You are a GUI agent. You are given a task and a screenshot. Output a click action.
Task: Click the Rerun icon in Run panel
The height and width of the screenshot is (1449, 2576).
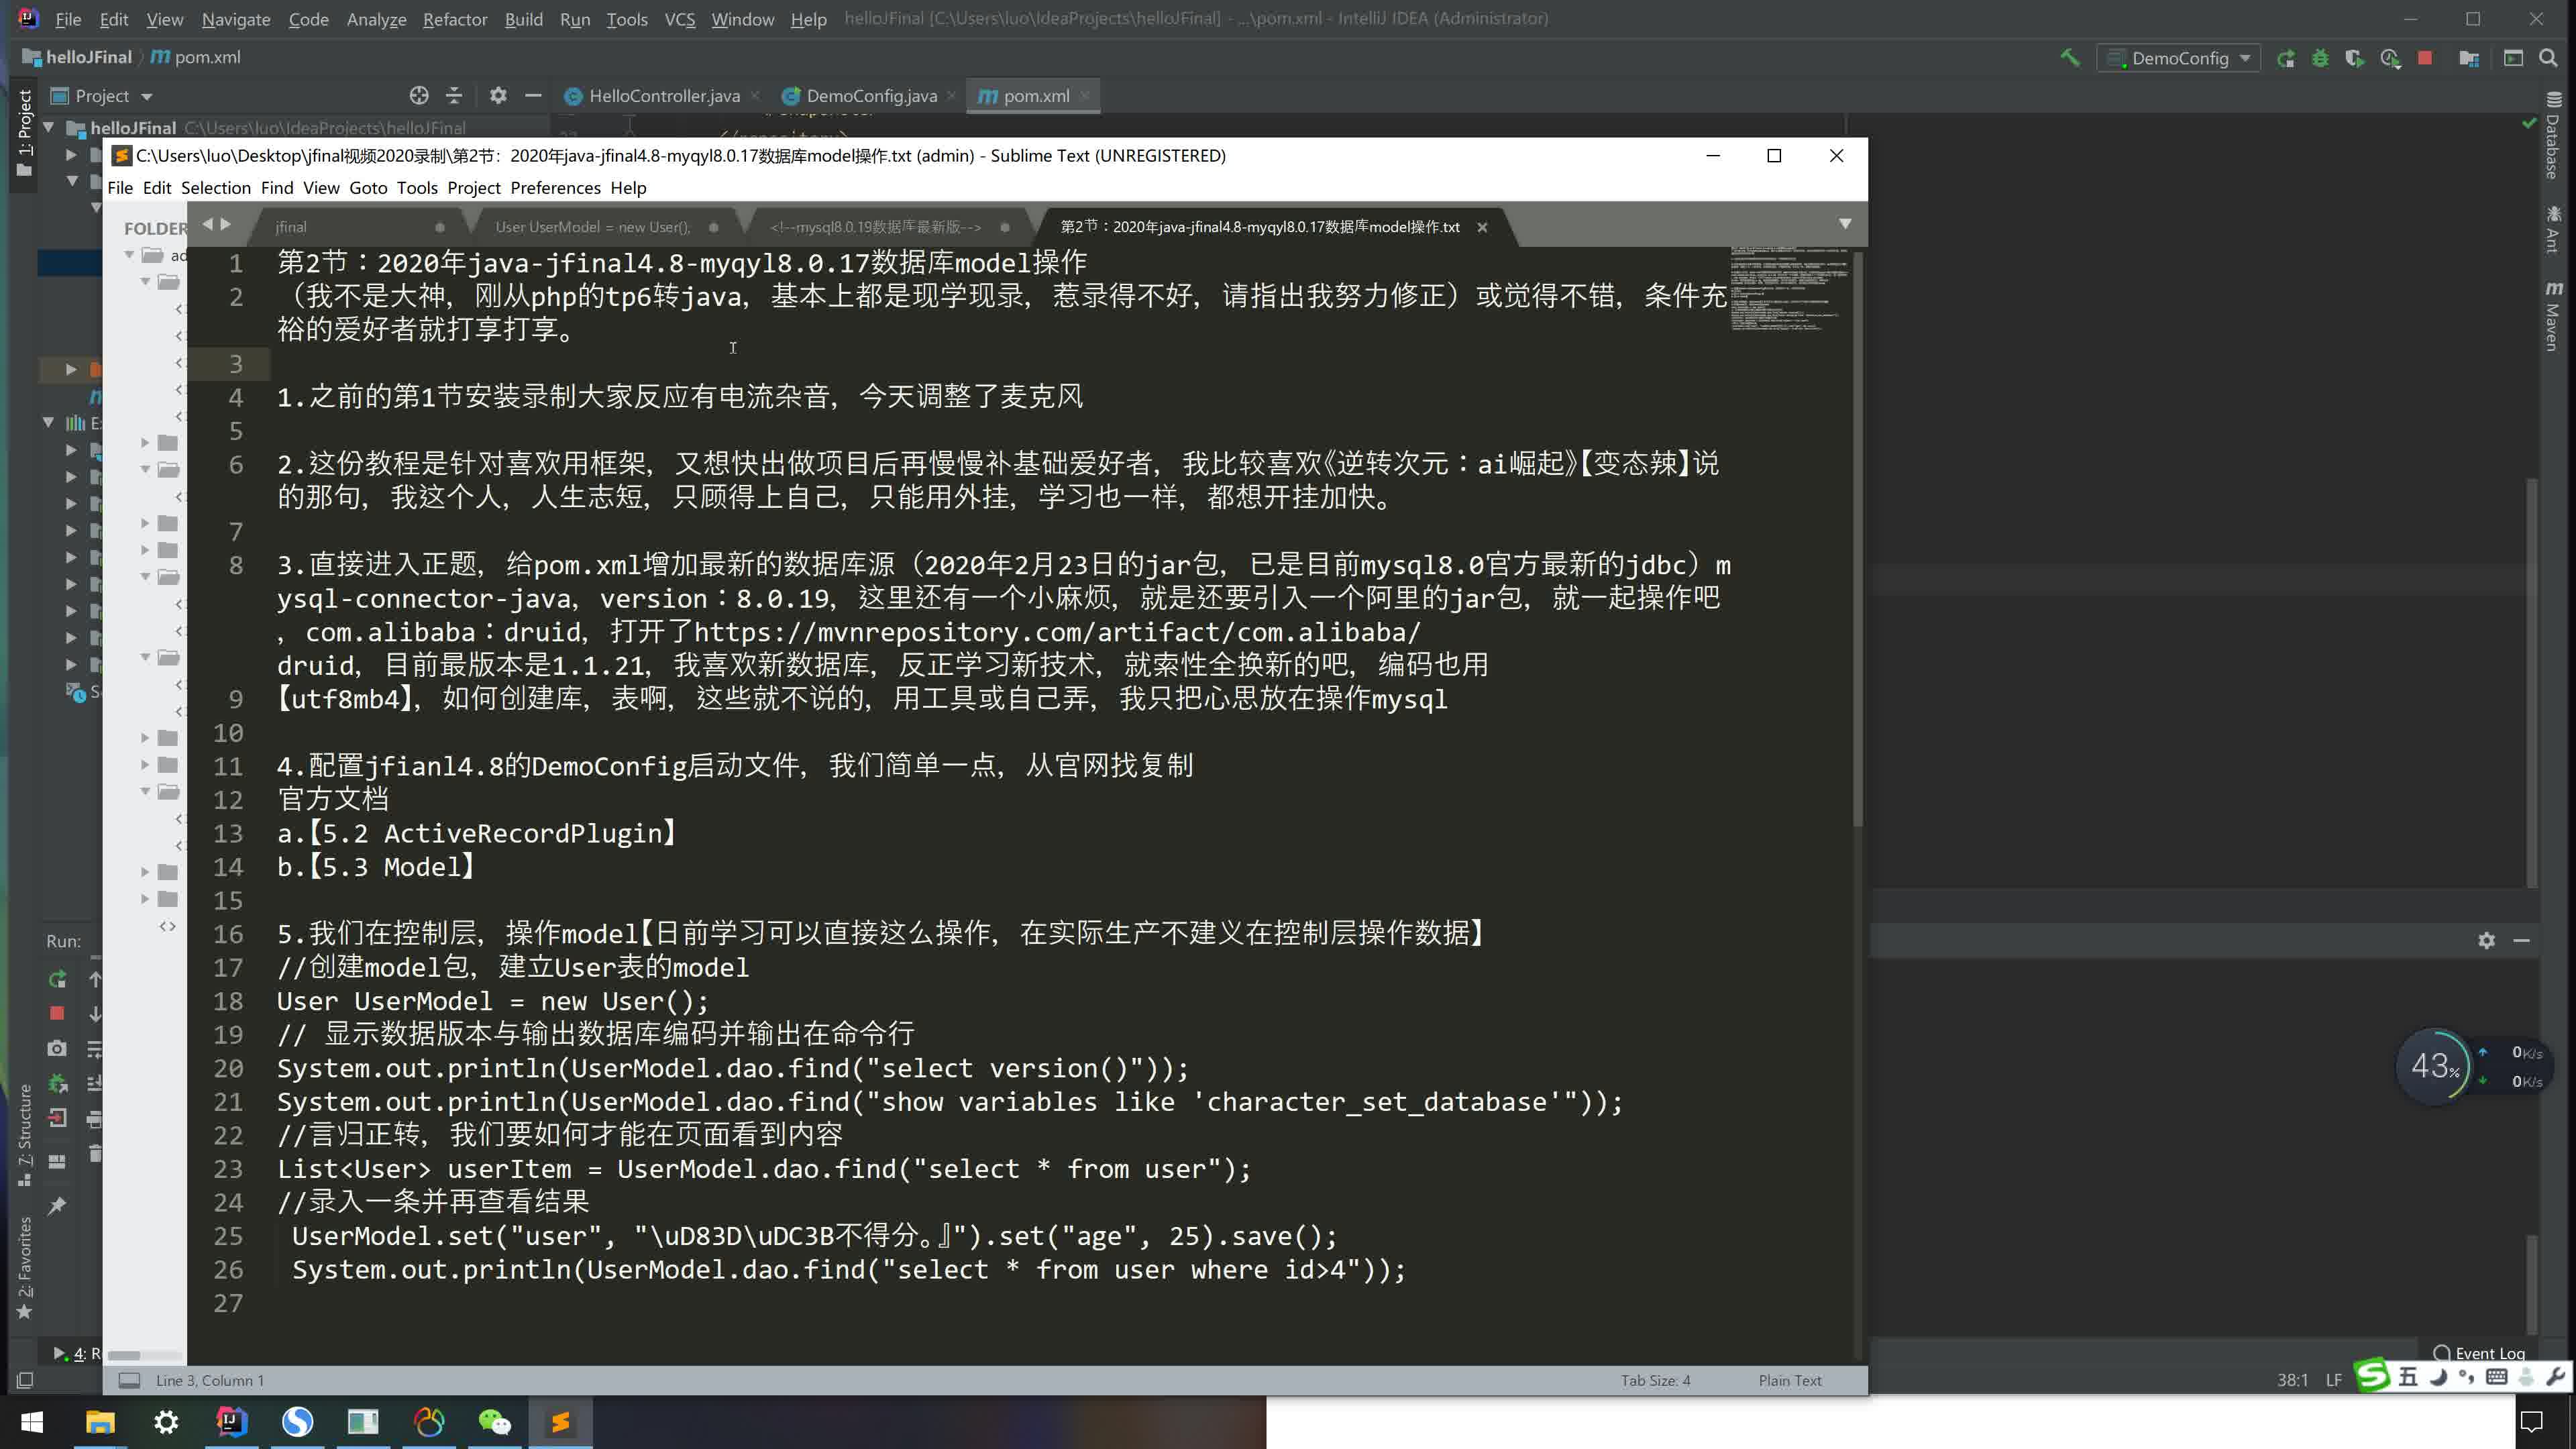tap(57, 979)
